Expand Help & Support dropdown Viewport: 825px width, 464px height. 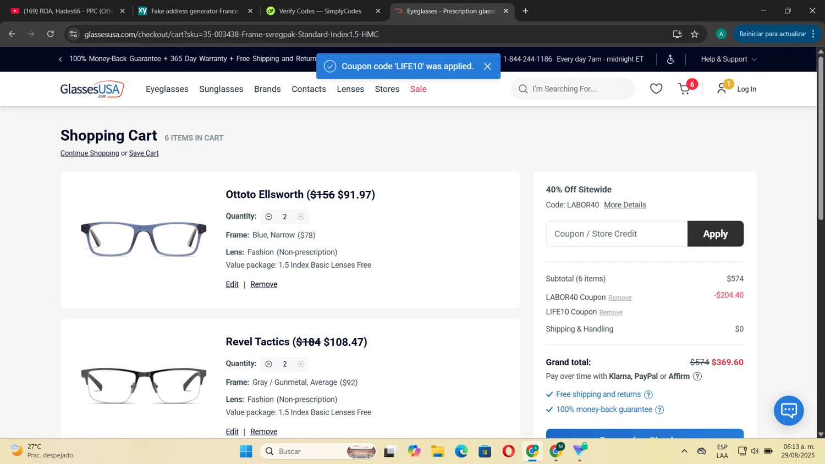(729, 59)
